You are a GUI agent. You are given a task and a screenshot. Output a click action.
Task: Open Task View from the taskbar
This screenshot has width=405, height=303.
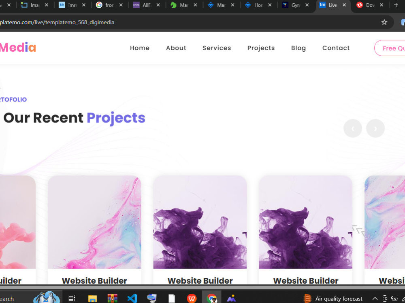(72, 299)
